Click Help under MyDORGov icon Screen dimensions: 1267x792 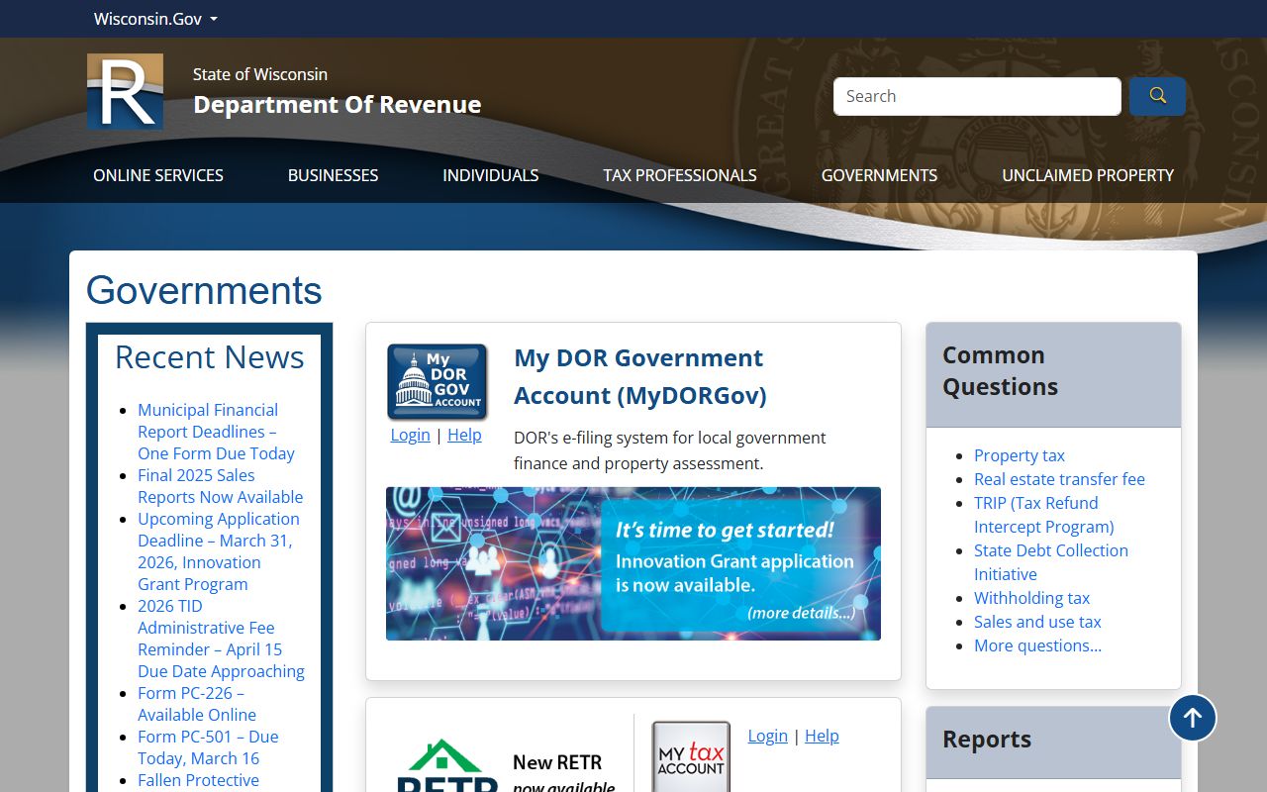point(464,435)
